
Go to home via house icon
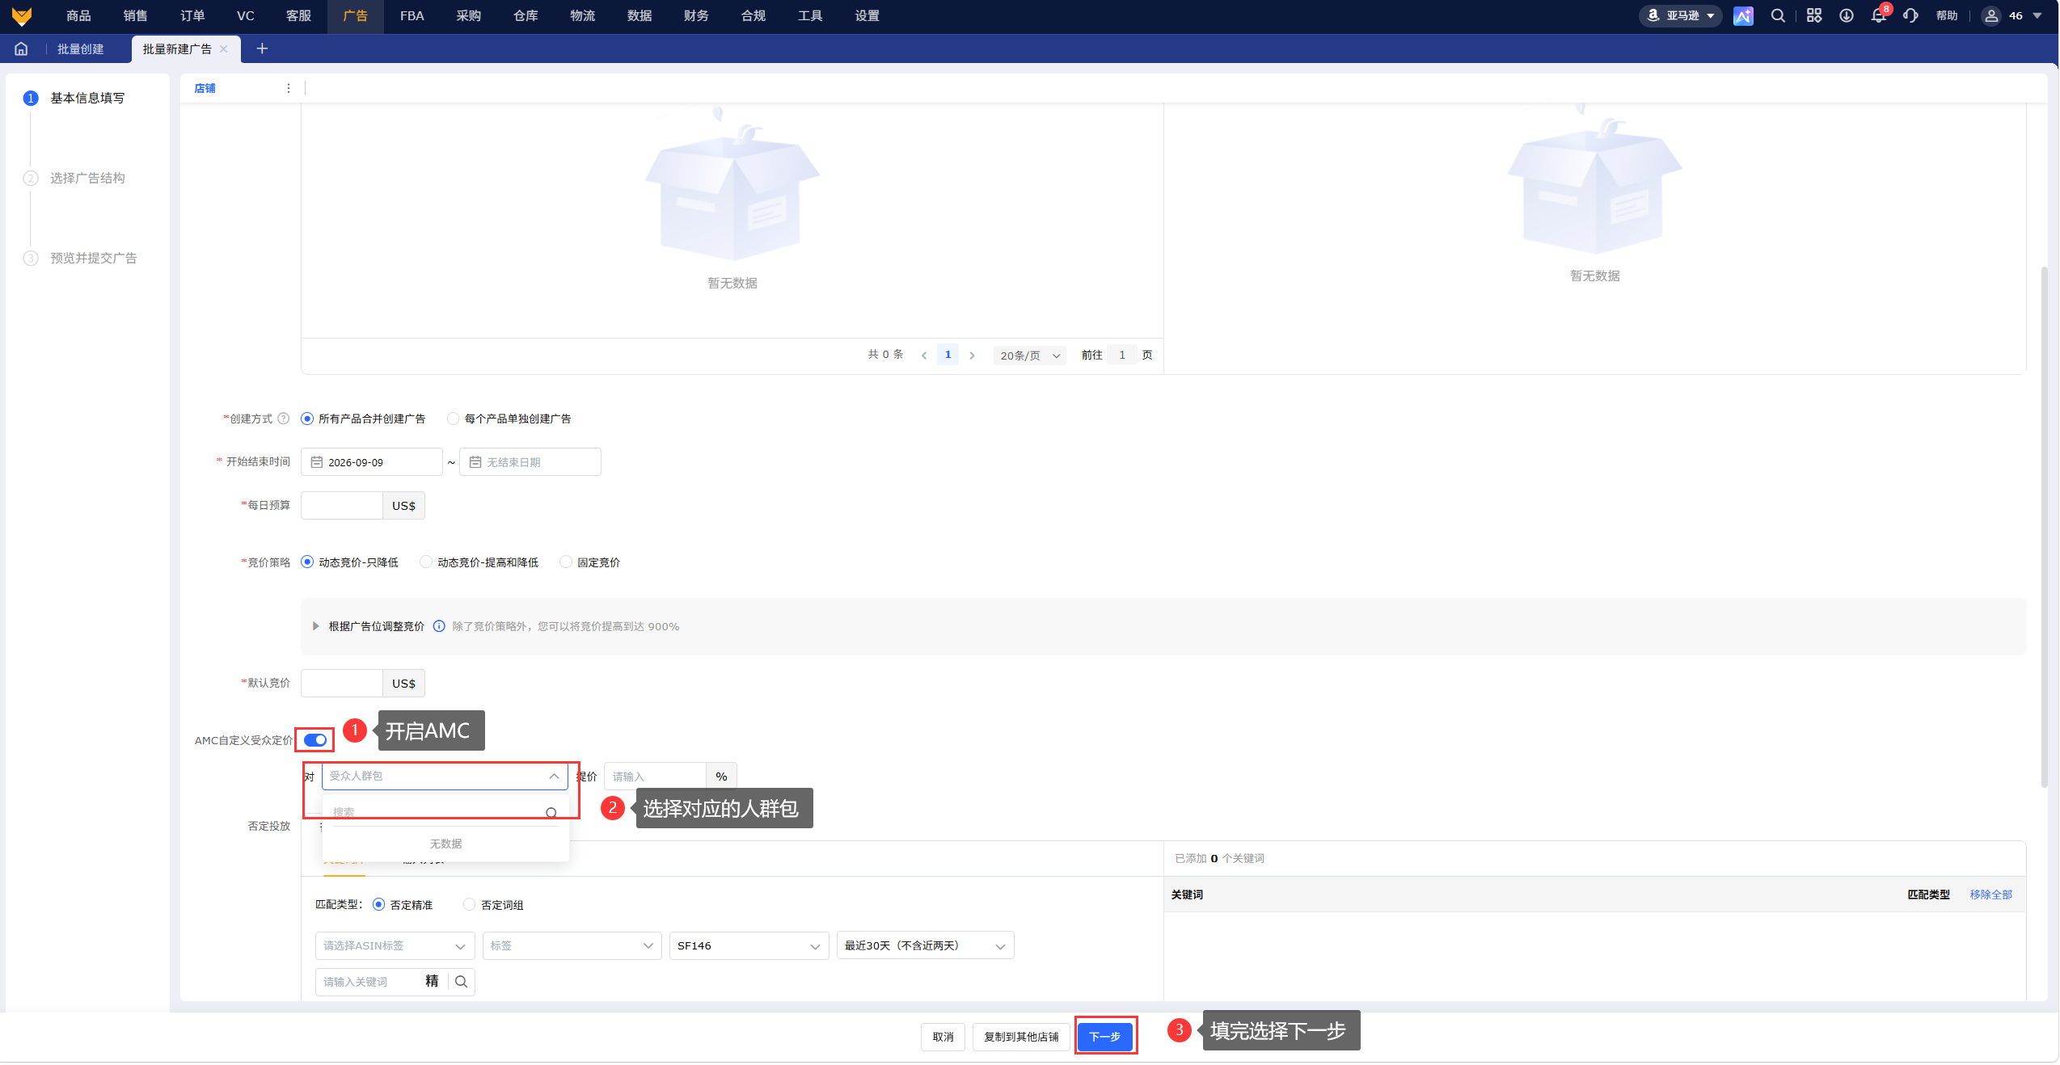coord(21,48)
